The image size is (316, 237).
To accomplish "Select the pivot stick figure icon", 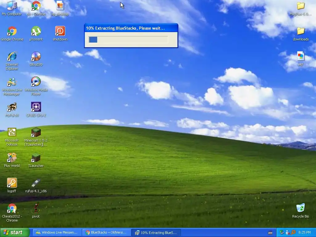I will click(x=36, y=208).
